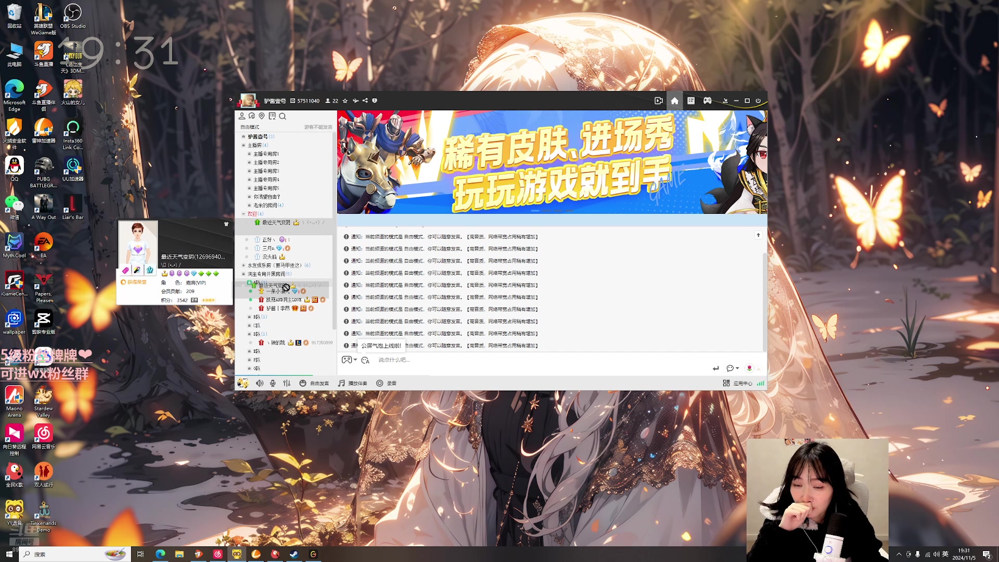Select user 驴酱丨李昂 in list
The width and height of the screenshot is (999, 562).
click(x=278, y=309)
